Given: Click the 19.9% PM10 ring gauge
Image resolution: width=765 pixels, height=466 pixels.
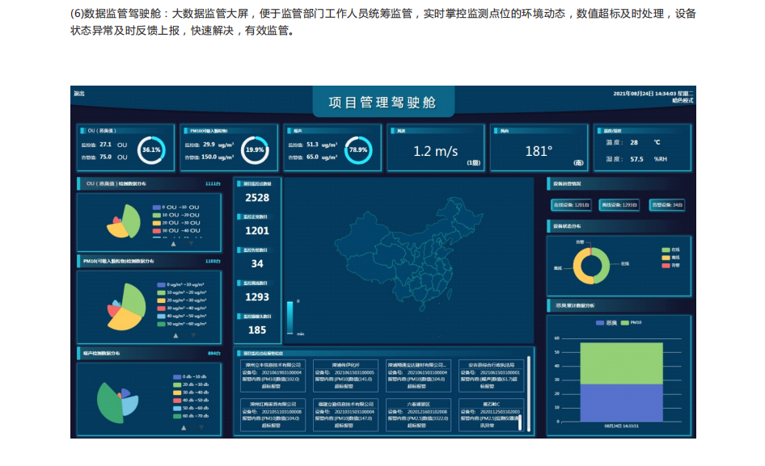Looking at the screenshot, I should click(255, 149).
